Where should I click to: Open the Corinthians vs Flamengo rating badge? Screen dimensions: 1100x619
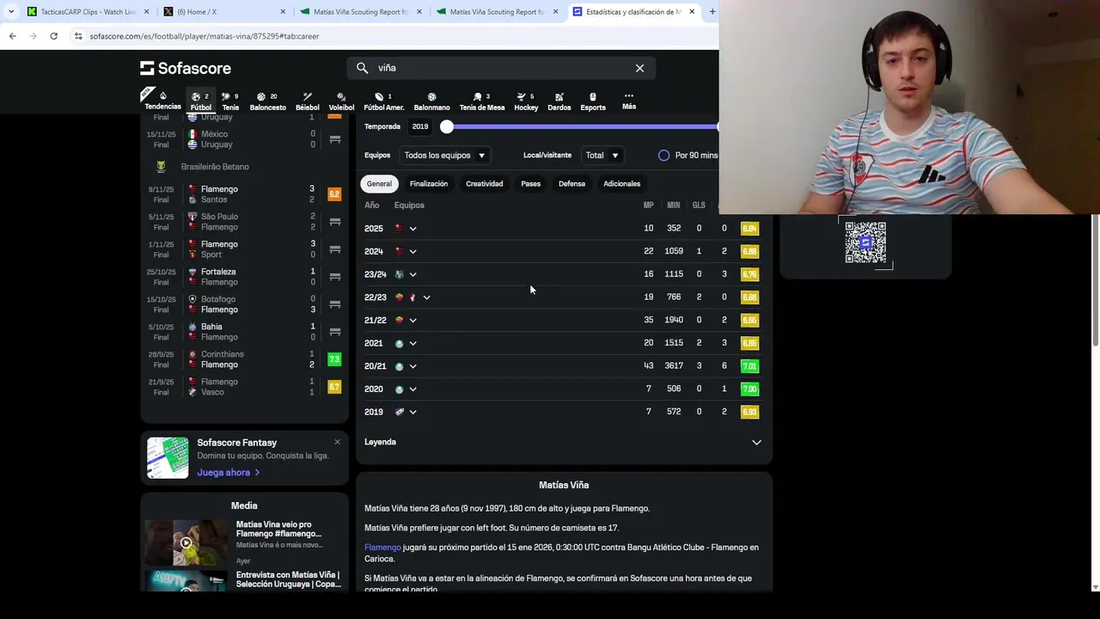(334, 359)
